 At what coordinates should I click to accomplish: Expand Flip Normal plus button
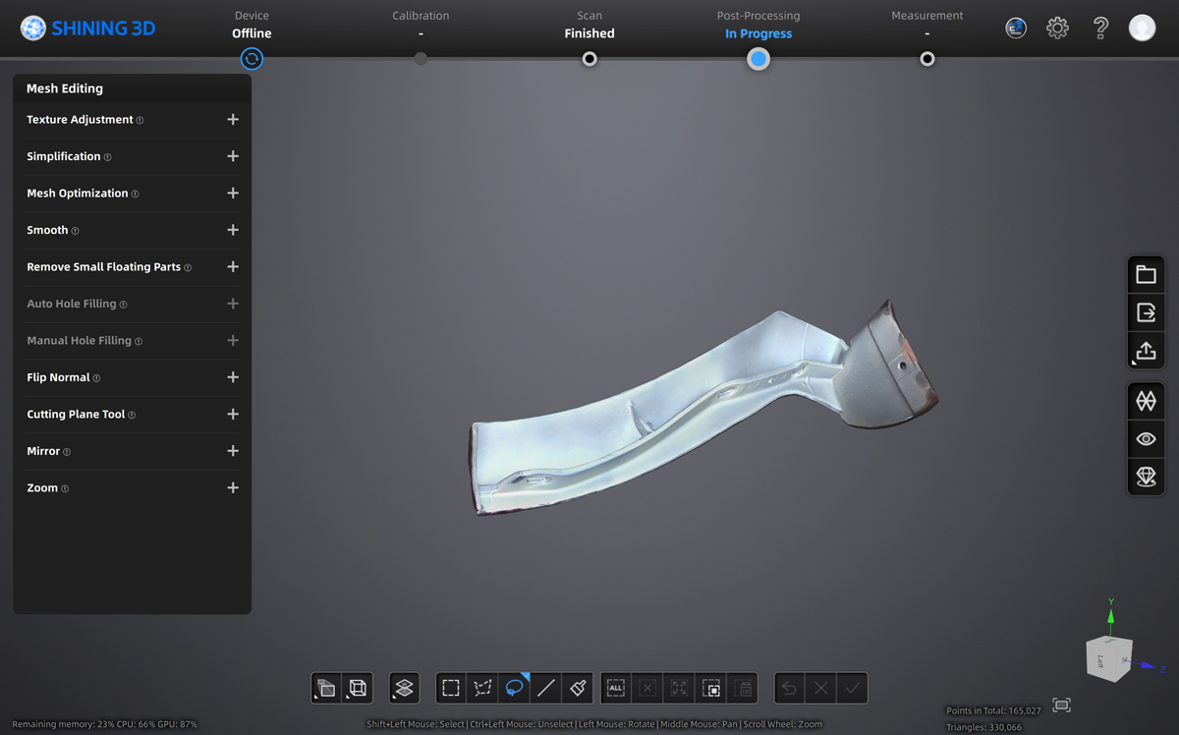[233, 377]
